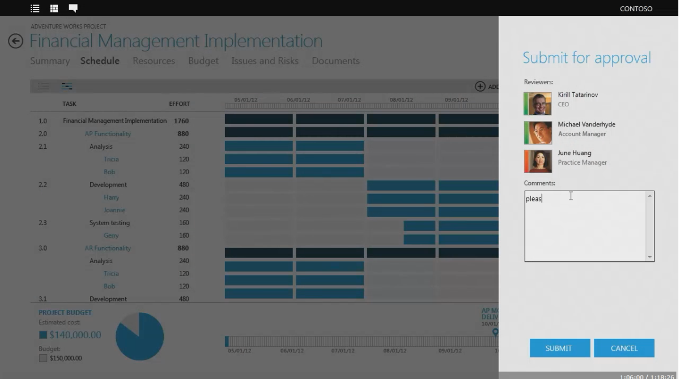Click the grey budget color swatch
The width and height of the screenshot is (680, 379).
(x=43, y=358)
